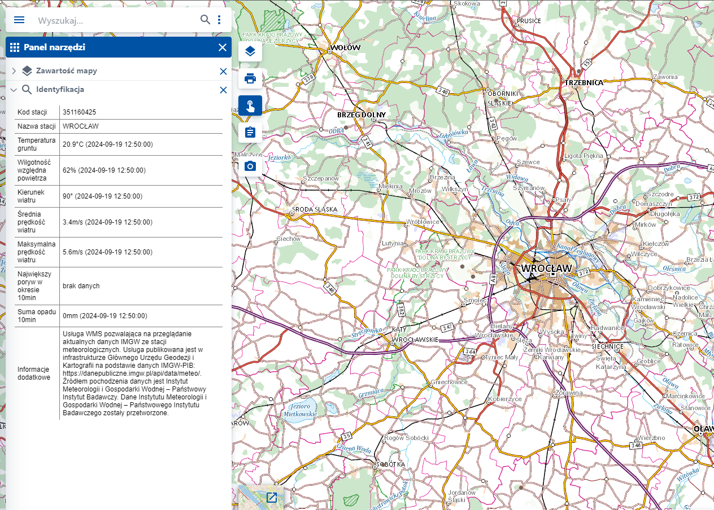Image resolution: width=714 pixels, height=510 pixels.
Task: Take a map screenshot with camera
Action: 250,165
